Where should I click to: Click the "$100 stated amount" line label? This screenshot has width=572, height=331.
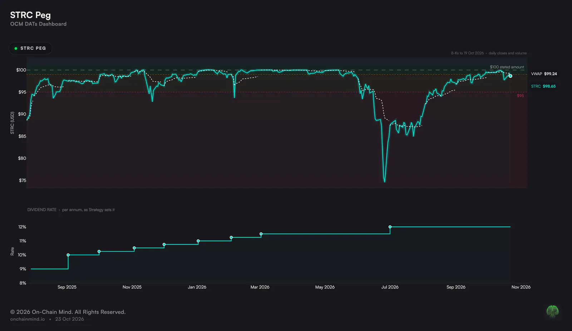(x=507, y=67)
